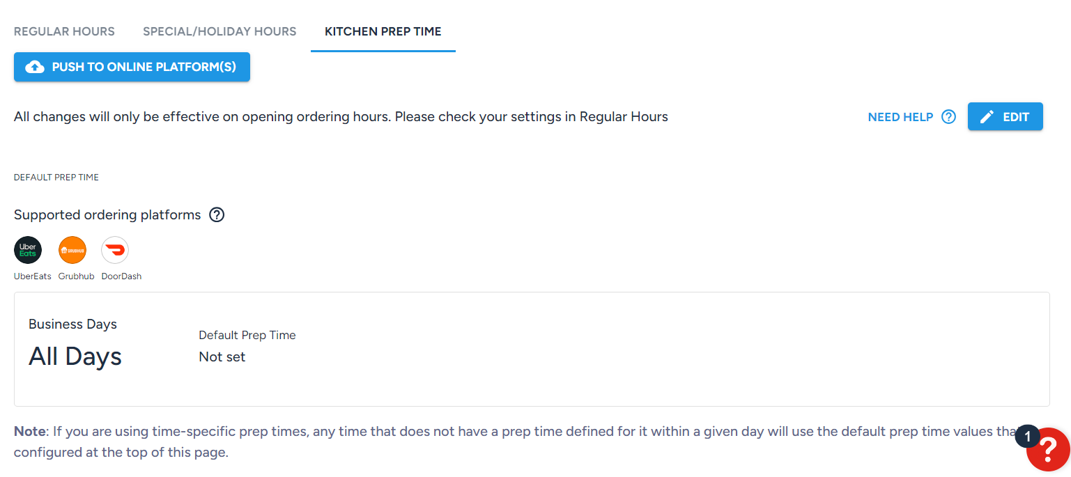The height and width of the screenshot is (477, 1071).
Task: Open the red floating help widget
Action: (x=1048, y=450)
